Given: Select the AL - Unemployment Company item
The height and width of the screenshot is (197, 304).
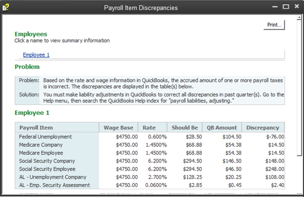Looking at the screenshot, I should tap(52, 177).
